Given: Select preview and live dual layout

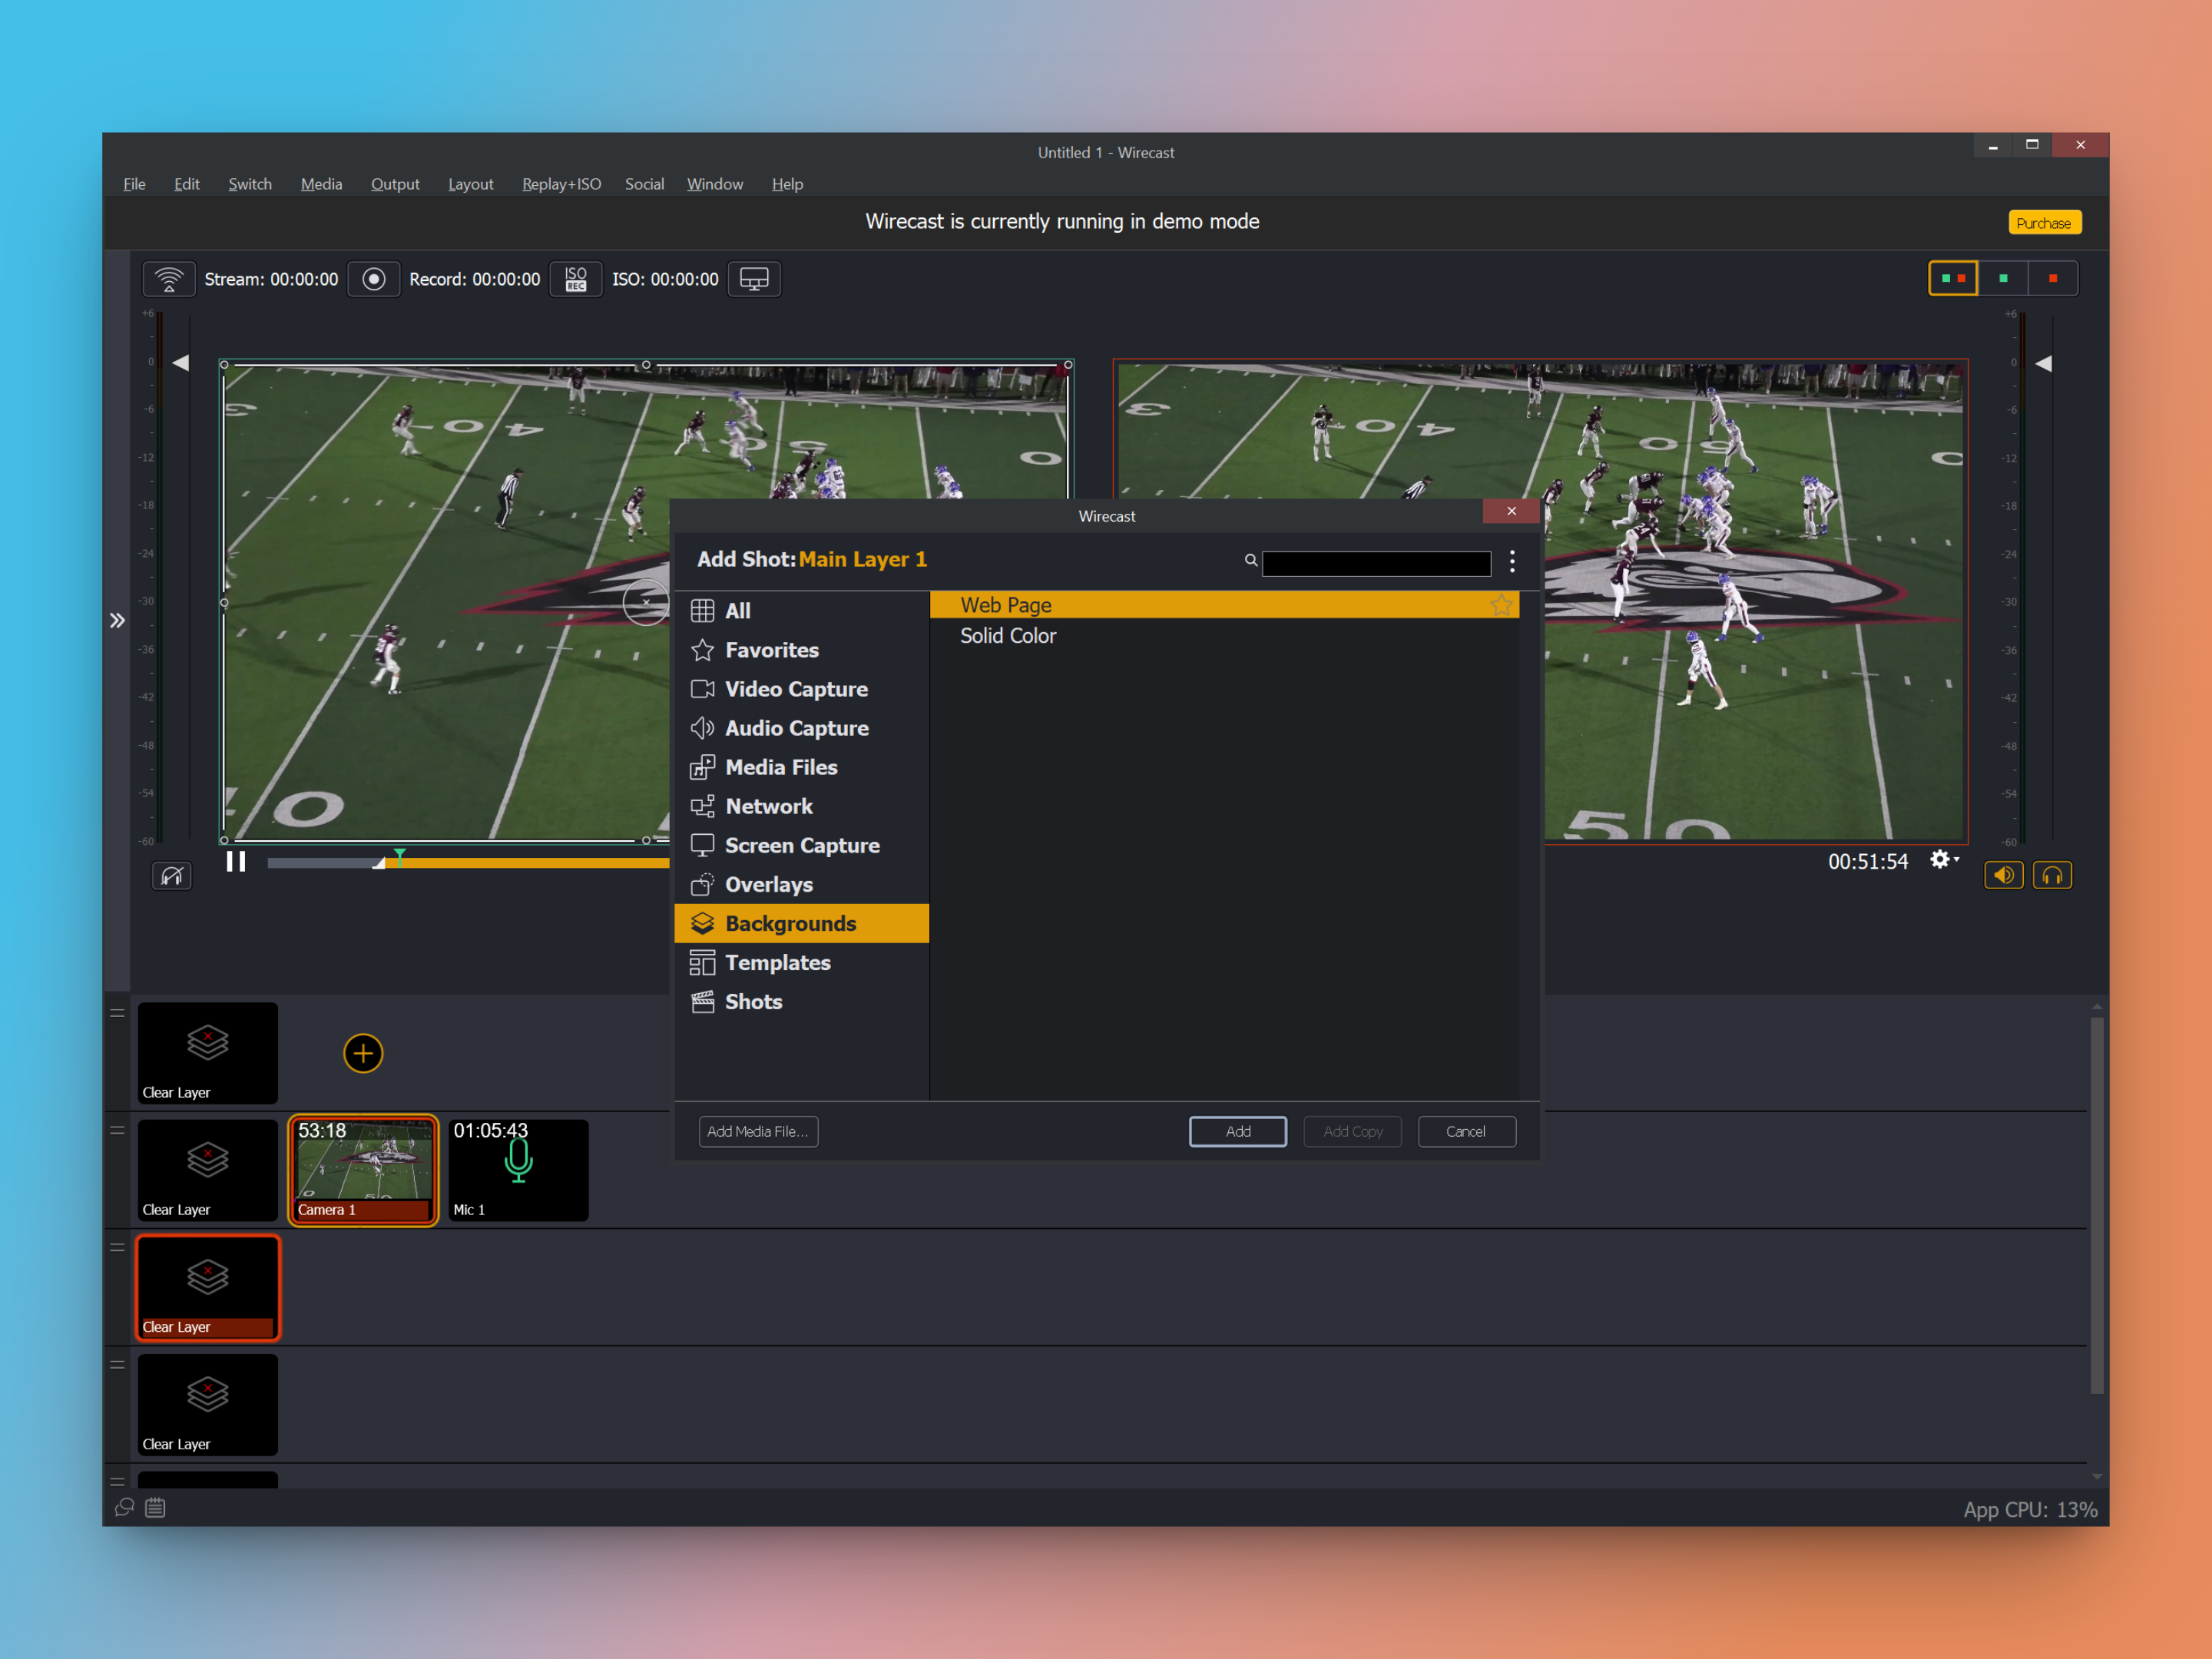Looking at the screenshot, I should point(1953,278).
